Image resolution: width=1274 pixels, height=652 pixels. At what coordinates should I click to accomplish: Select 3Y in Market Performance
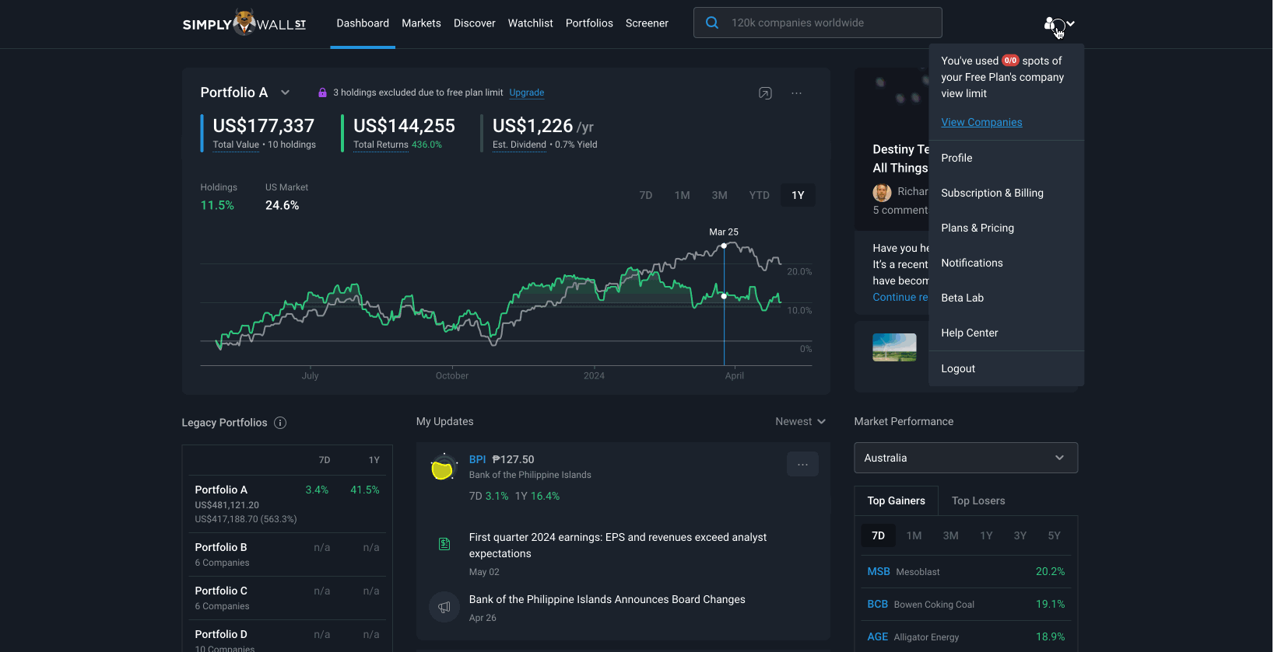pos(1020,535)
